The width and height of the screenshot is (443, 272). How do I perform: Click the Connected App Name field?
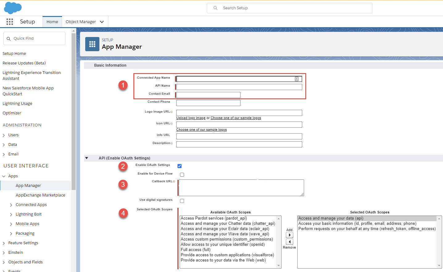coord(239,79)
